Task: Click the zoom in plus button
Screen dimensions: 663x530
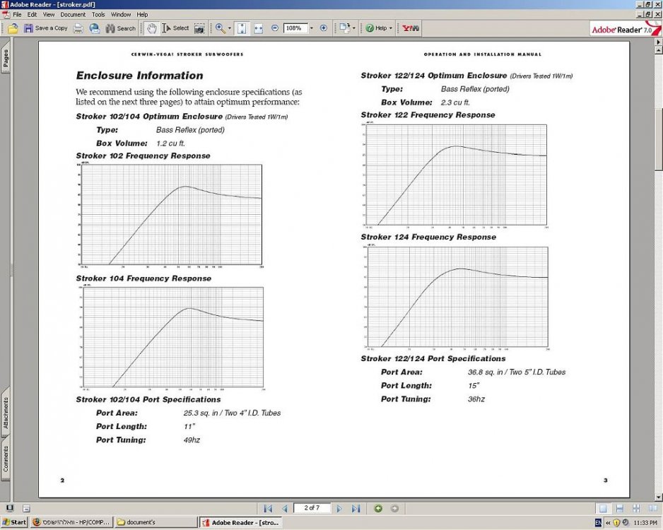Action: tap(324, 28)
